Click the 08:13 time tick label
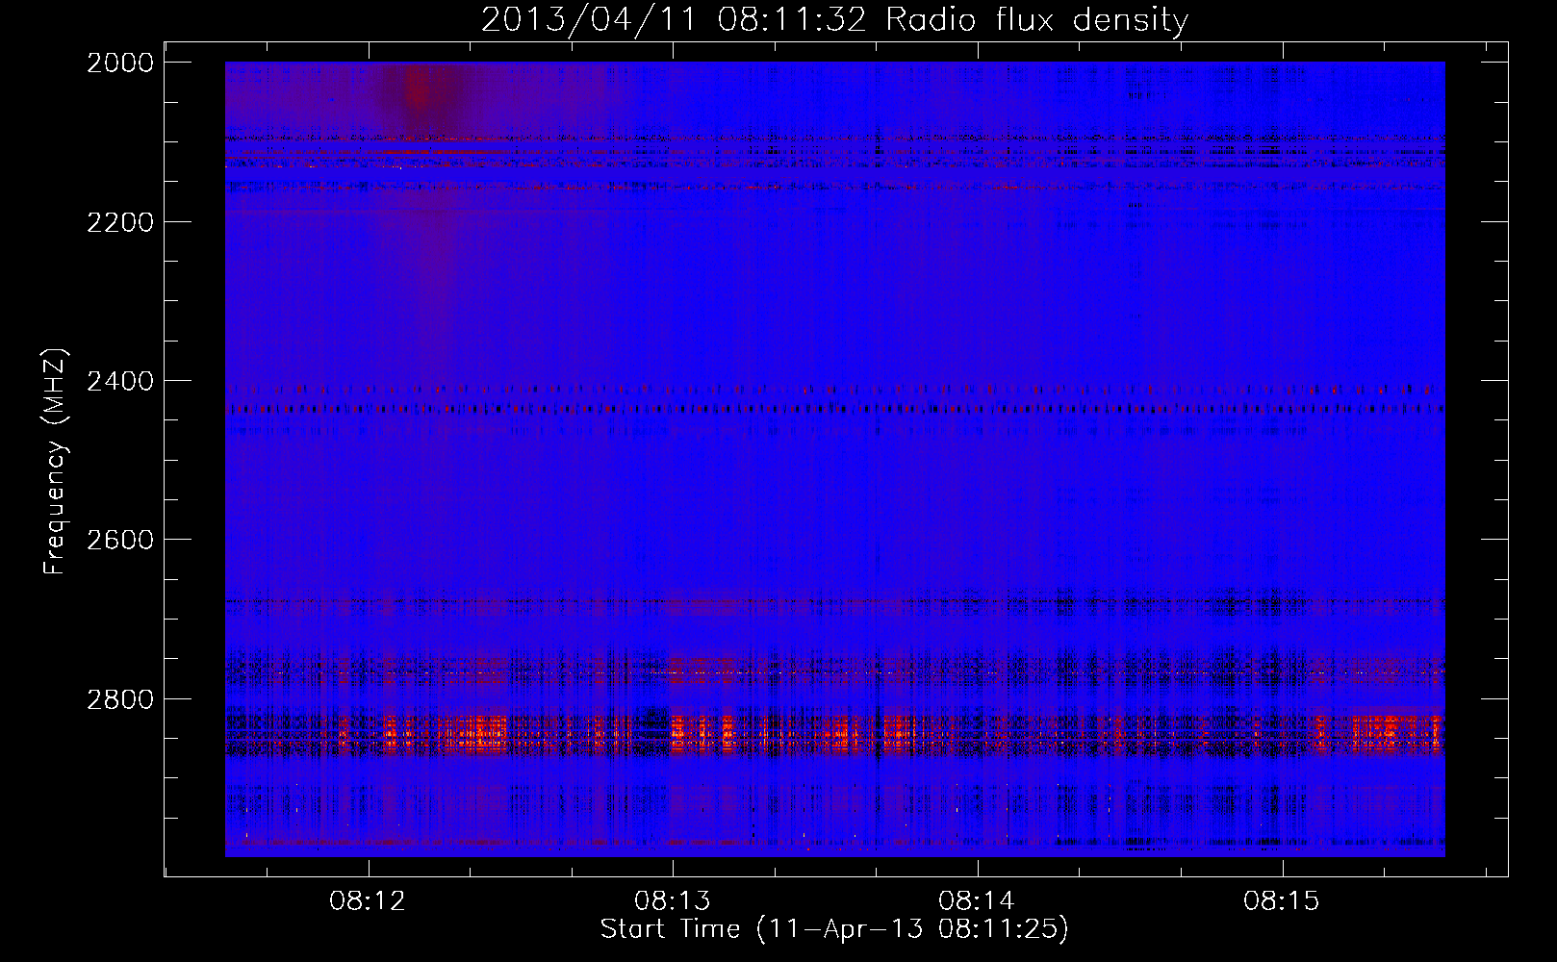 (x=673, y=900)
